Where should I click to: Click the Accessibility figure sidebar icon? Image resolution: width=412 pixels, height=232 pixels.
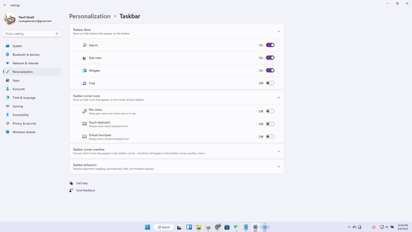tap(7, 115)
